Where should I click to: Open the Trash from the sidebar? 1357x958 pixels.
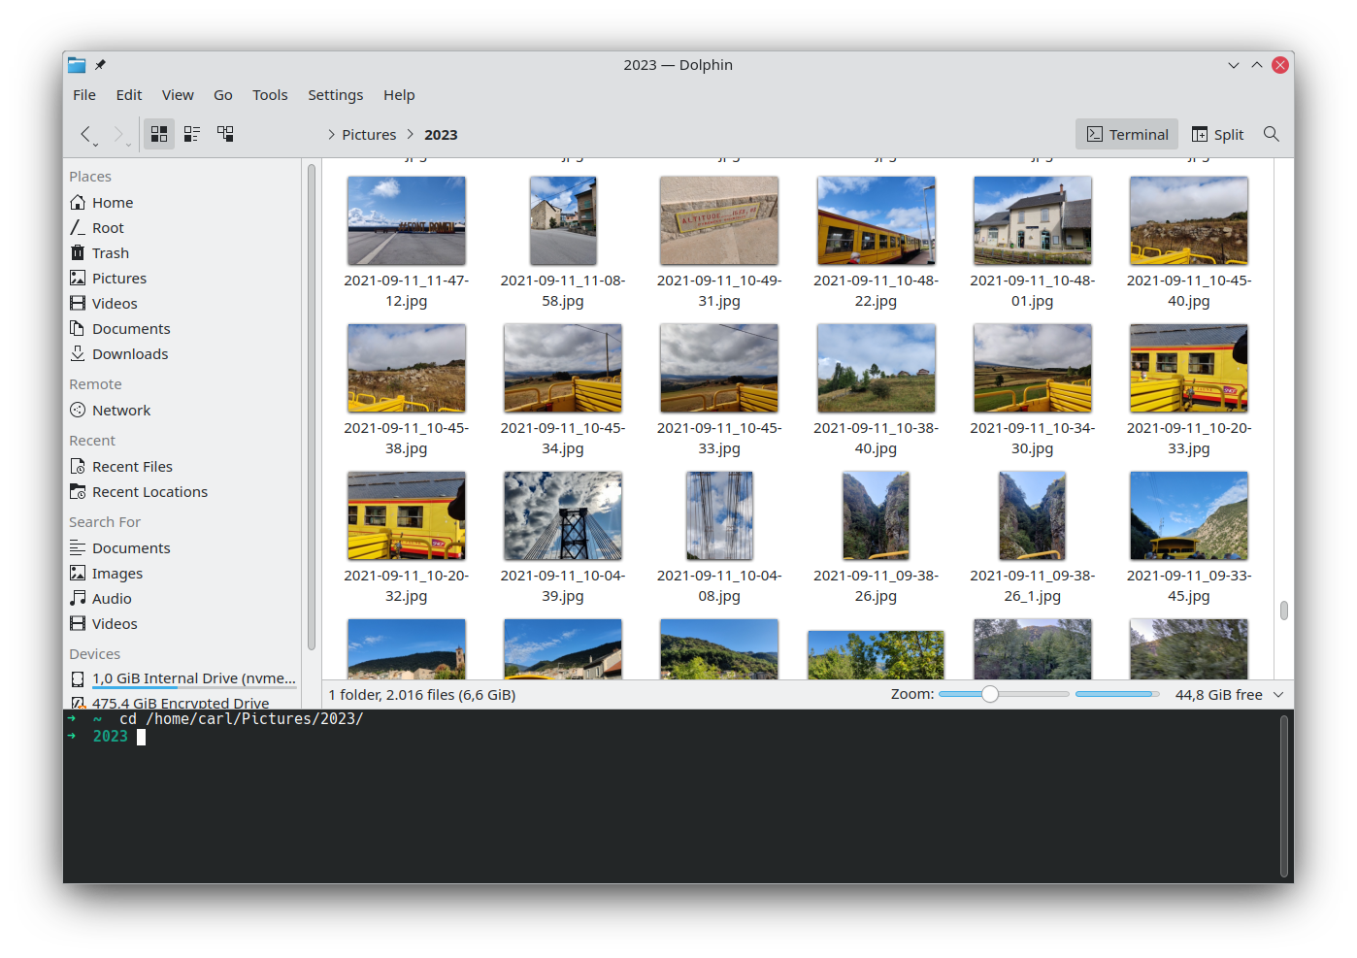tap(109, 252)
